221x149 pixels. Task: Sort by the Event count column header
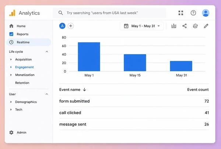click(198, 90)
